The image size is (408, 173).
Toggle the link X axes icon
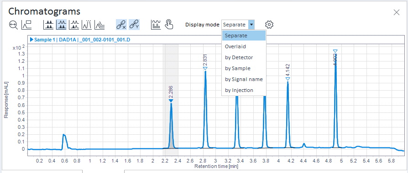[121, 25]
